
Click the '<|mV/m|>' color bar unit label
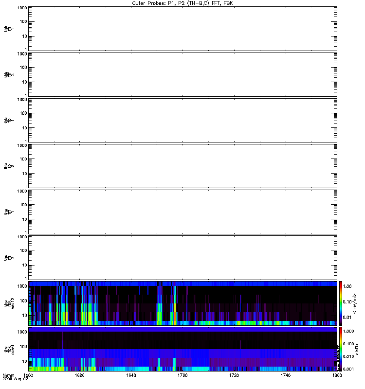355,303
